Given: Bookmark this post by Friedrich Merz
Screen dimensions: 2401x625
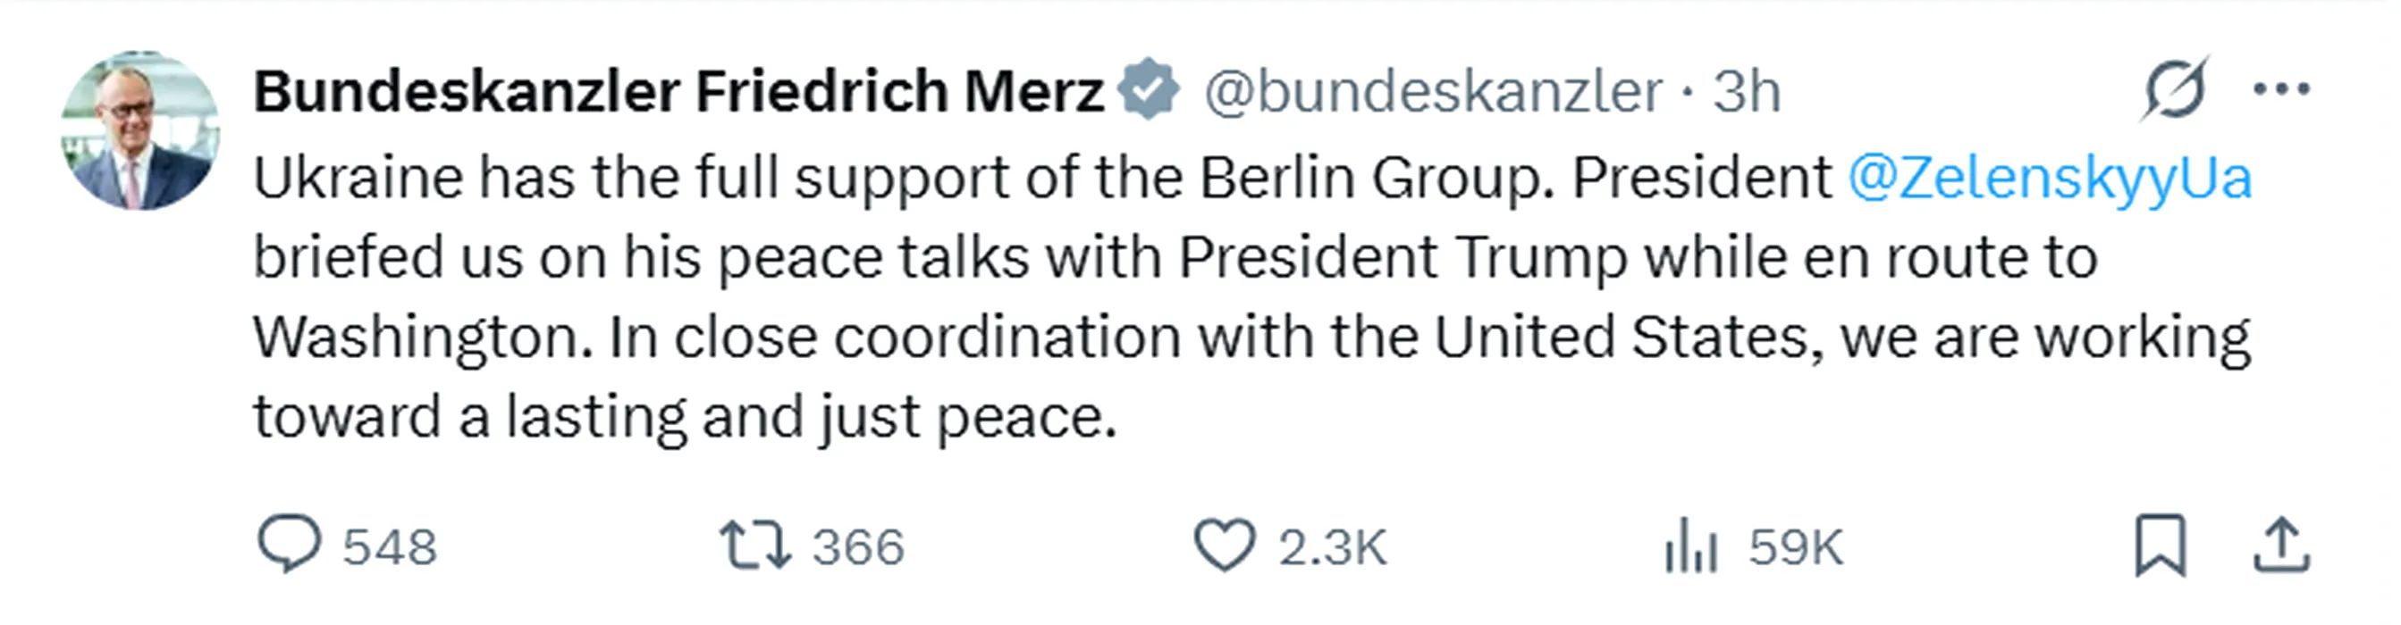Looking at the screenshot, I should click(x=2161, y=545).
